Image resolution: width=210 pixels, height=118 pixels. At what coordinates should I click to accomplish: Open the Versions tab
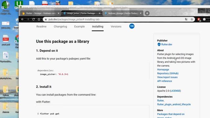point(116,27)
